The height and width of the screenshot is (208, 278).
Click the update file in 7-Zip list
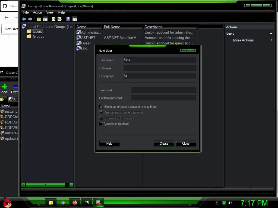pyautogui.click(x=9, y=138)
